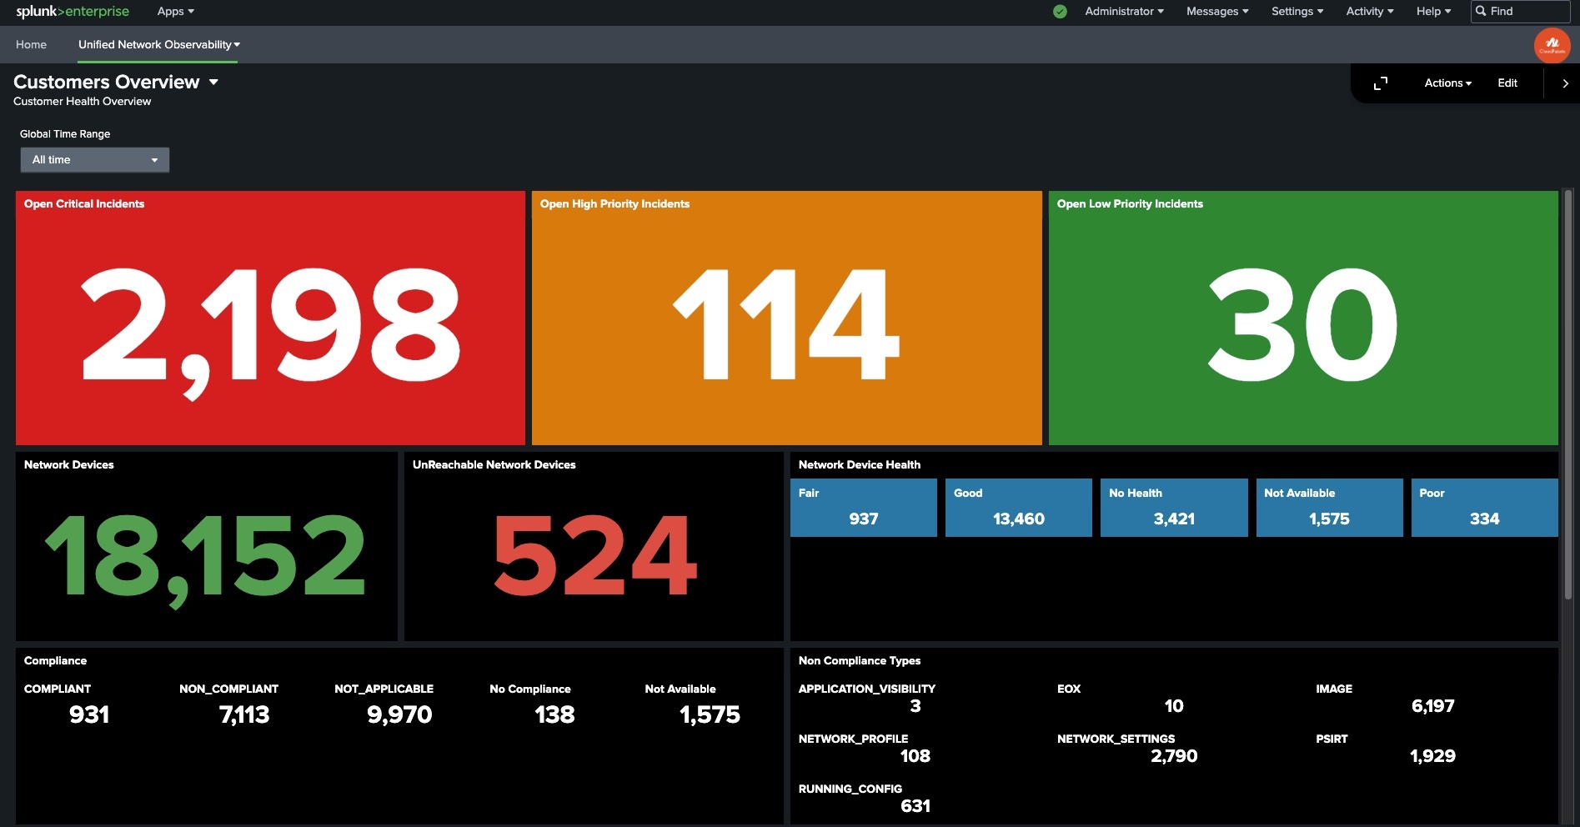This screenshot has height=827, width=1580.
Task: Click the green system health checkmark icon
Action: 1060,12
